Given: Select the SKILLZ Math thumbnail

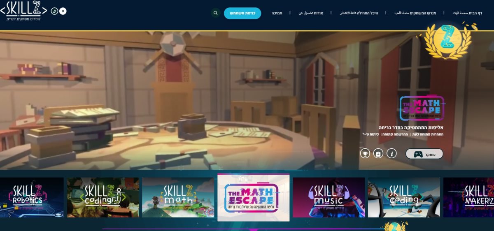Looking at the screenshot, I should click(178, 197).
